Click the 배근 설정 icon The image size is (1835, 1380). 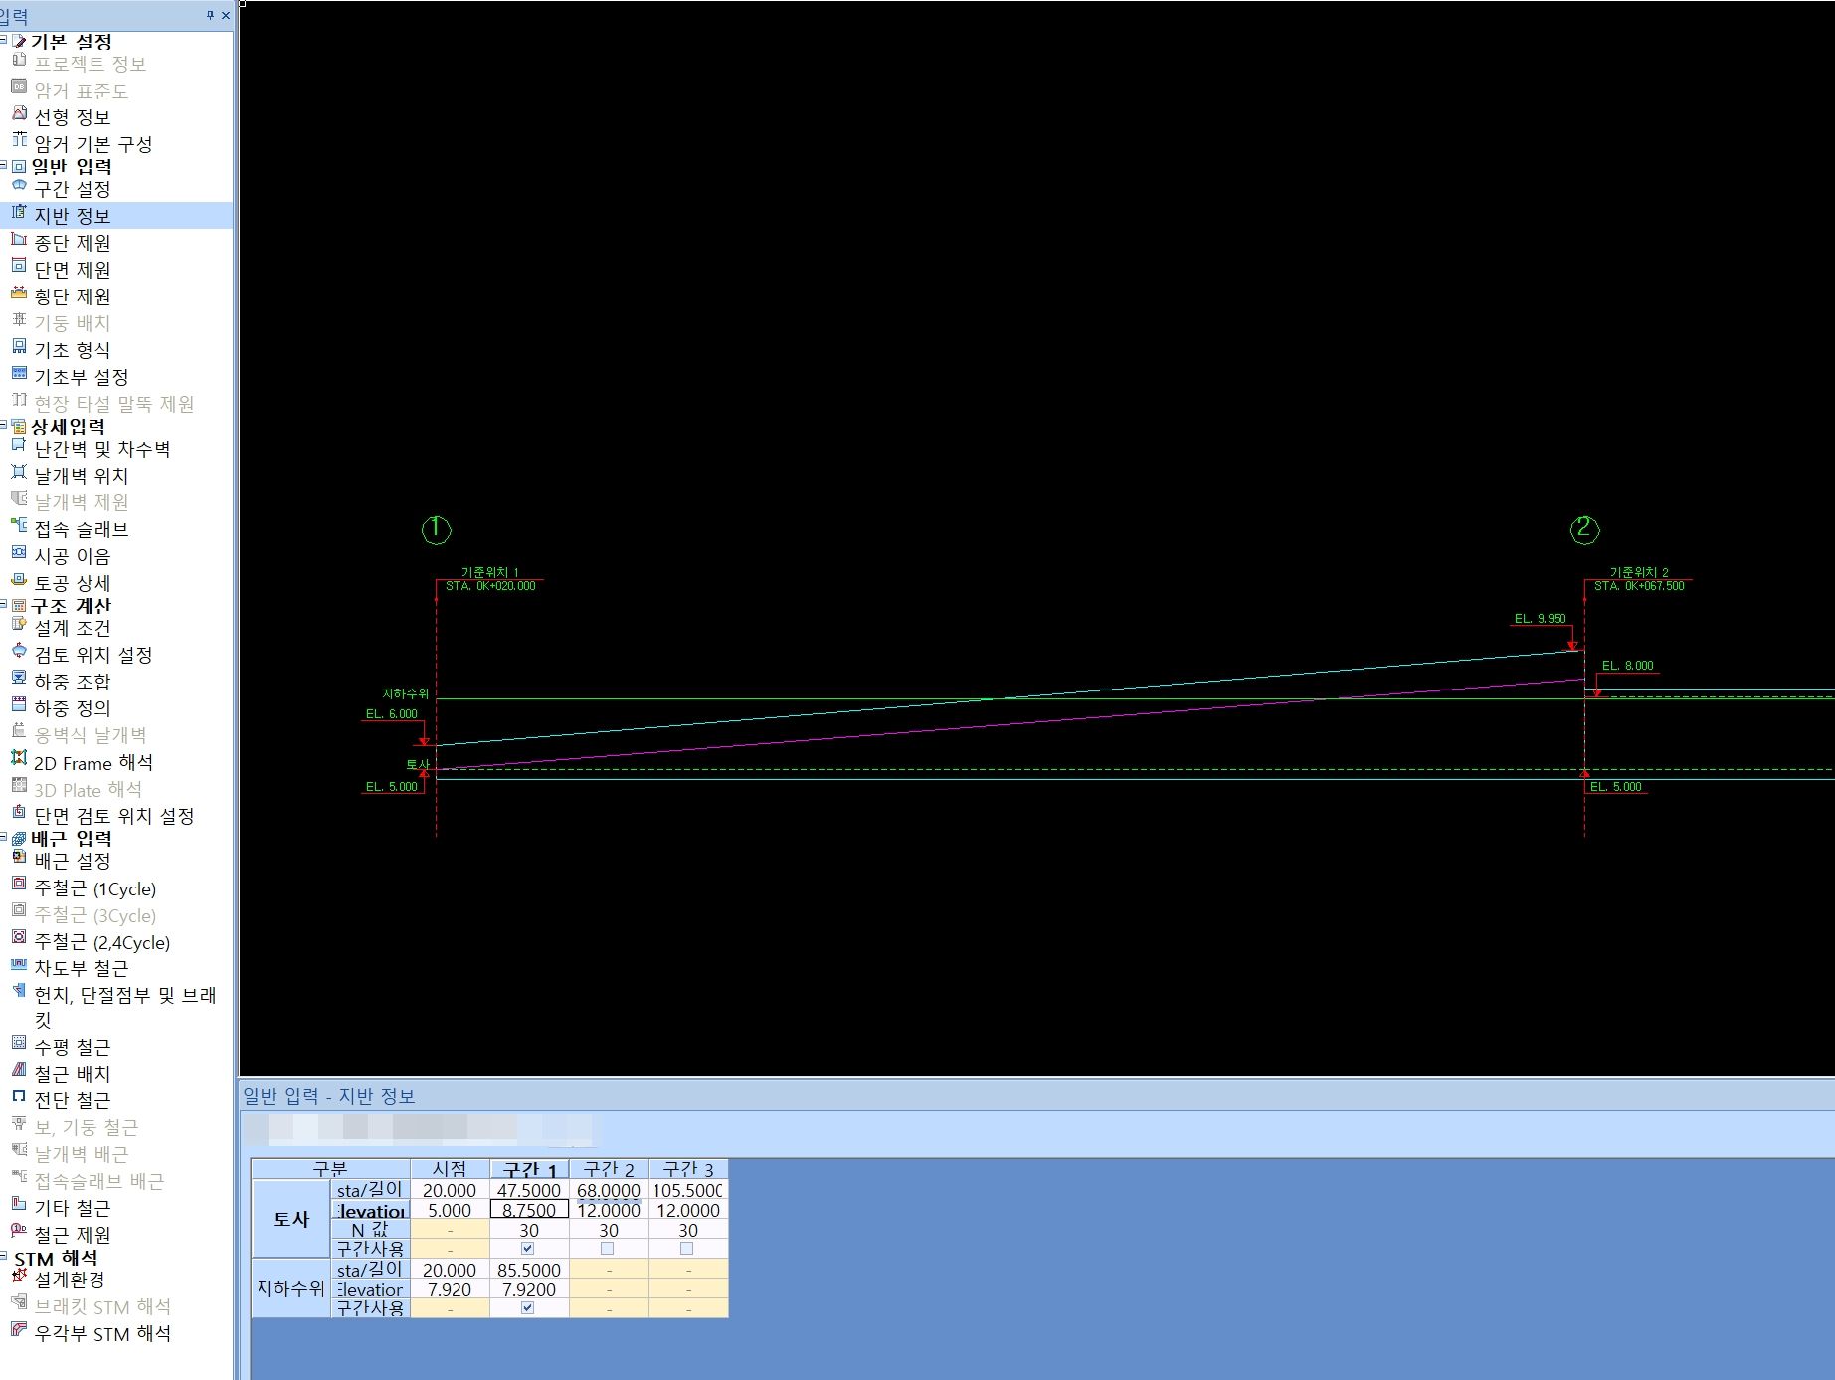pos(19,857)
